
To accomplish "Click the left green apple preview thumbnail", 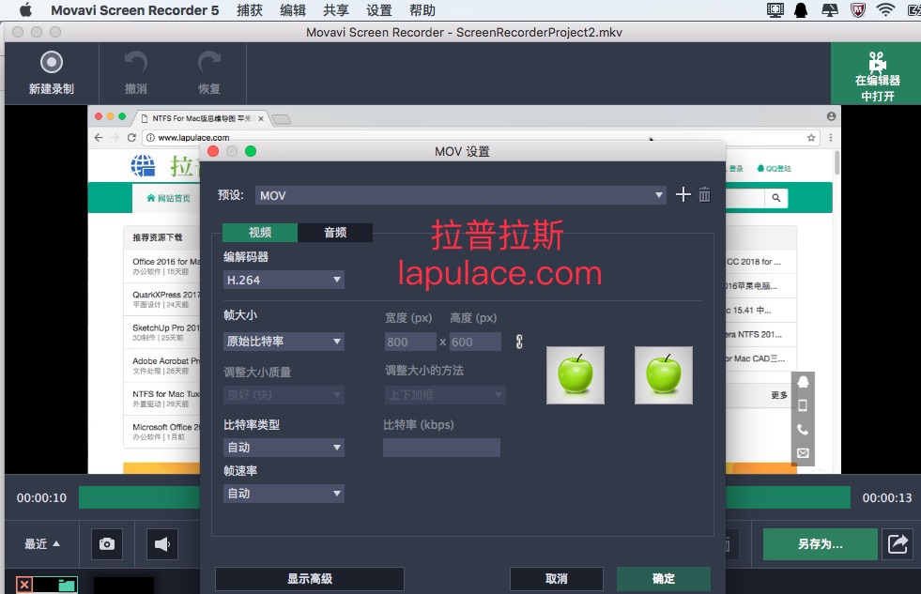I will tap(575, 375).
